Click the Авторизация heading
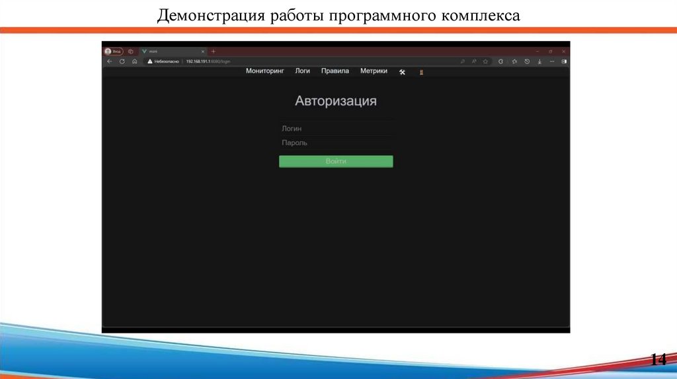 [x=336, y=100]
